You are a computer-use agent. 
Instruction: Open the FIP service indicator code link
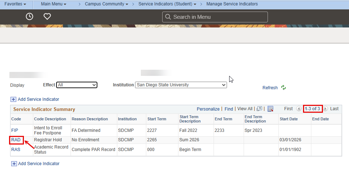click(x=15, y=130)
